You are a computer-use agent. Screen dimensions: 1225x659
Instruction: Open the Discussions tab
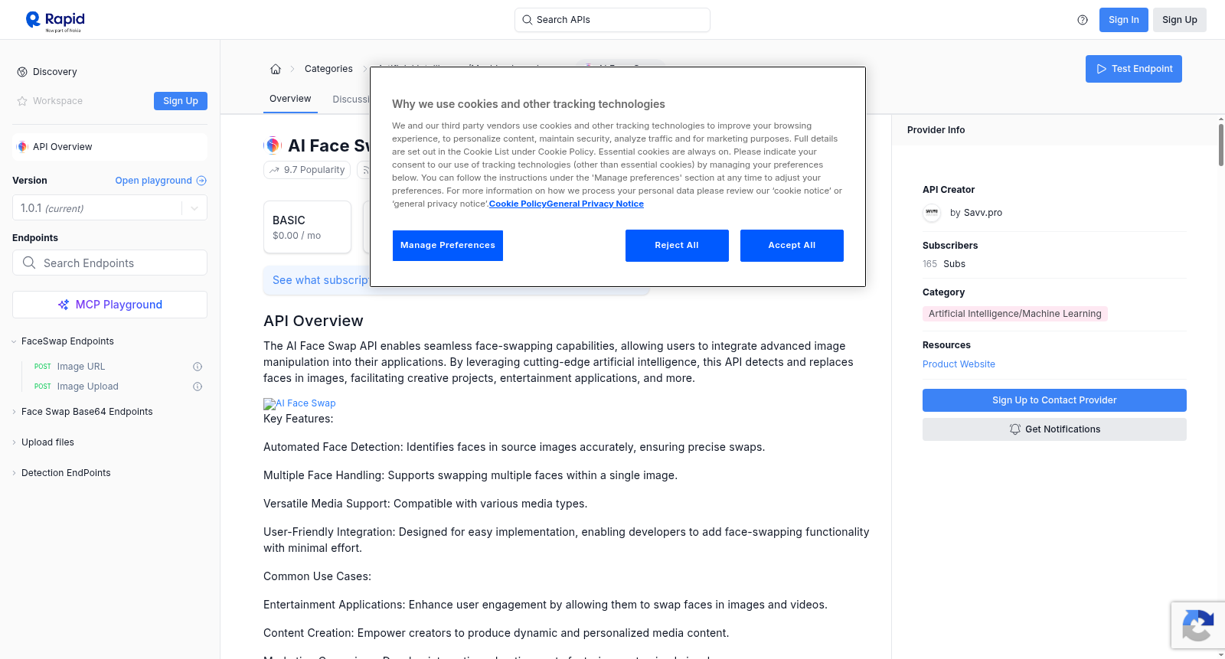(351, 100)
